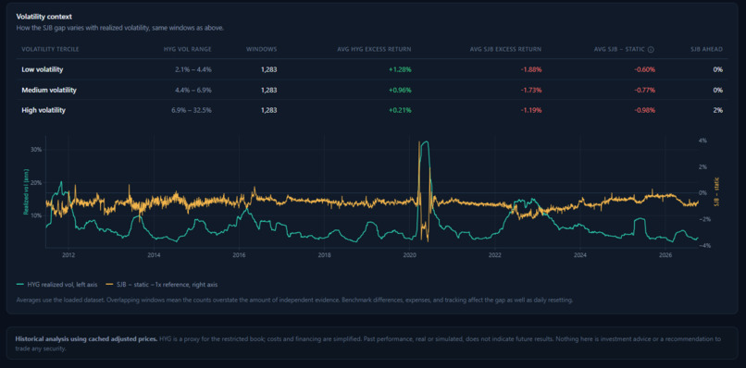Click the 2020 x-axis tick label
Image resolution: width=746 pixels, height=368 pixels.
(410, 255)
